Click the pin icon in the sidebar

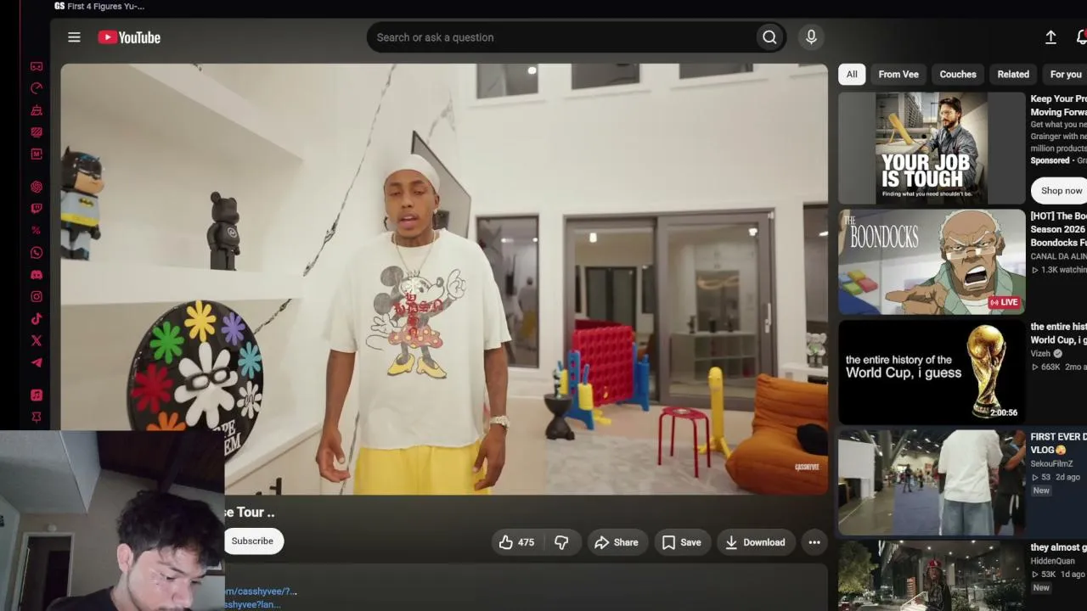(x=37, y=418)
